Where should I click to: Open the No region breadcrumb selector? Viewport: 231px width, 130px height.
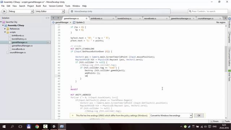point(221,22)
